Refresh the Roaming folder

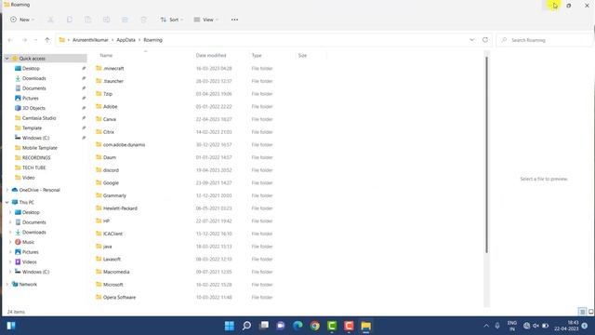coord(485,40)
